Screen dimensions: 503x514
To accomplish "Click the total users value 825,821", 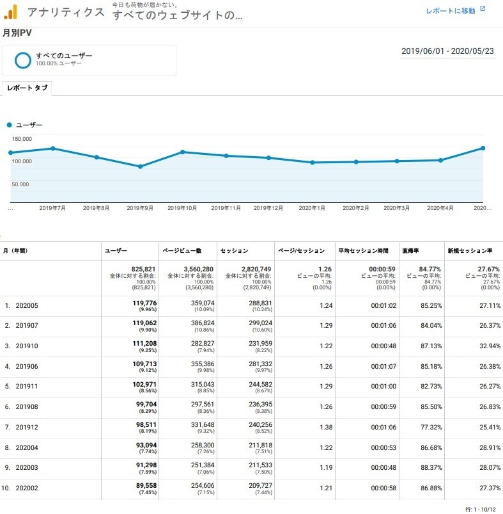I will pyautogui.click(x=143, y=269).
